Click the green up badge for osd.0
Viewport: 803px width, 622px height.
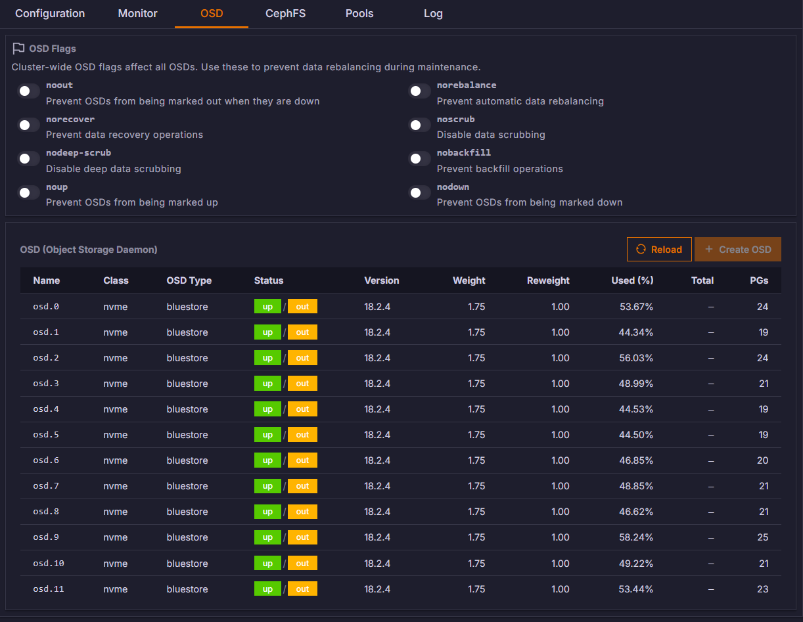pyautogui.click(x=267, y=306)
